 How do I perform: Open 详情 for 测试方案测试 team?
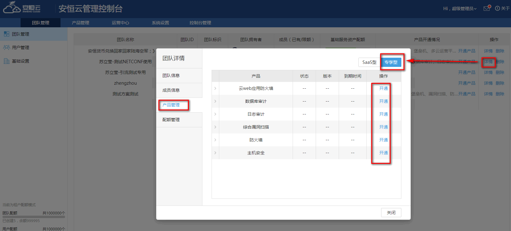pyautogui.click(x=488, y=94)
